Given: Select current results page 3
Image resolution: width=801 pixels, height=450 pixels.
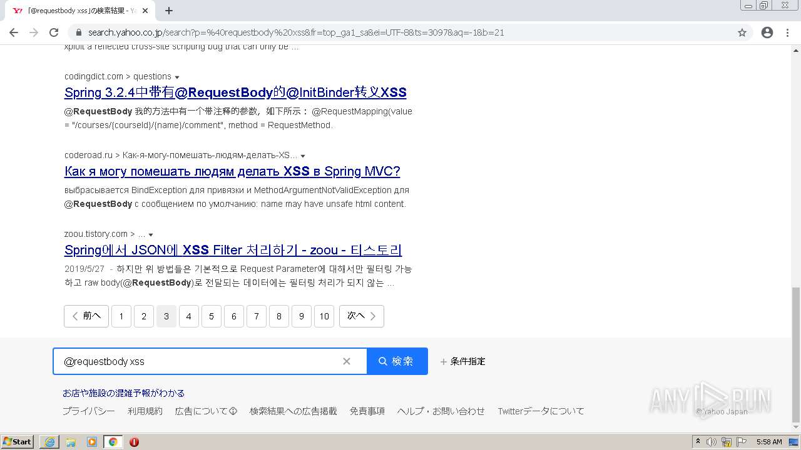Looking at the screenshot, I should click(x=166, y=316).
